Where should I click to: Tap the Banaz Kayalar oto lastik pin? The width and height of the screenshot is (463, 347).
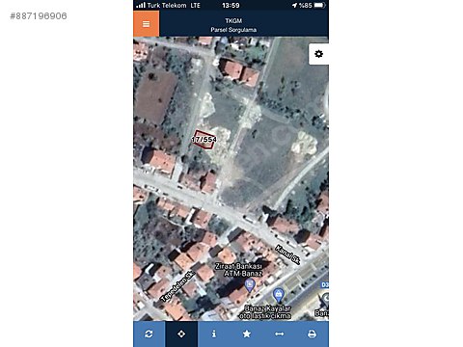click(x=278, y=295)
